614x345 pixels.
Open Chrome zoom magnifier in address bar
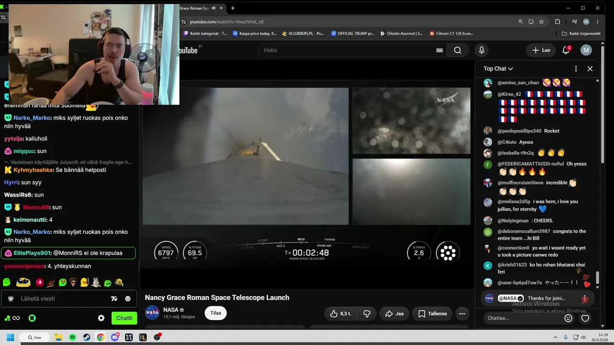[520, 22]
